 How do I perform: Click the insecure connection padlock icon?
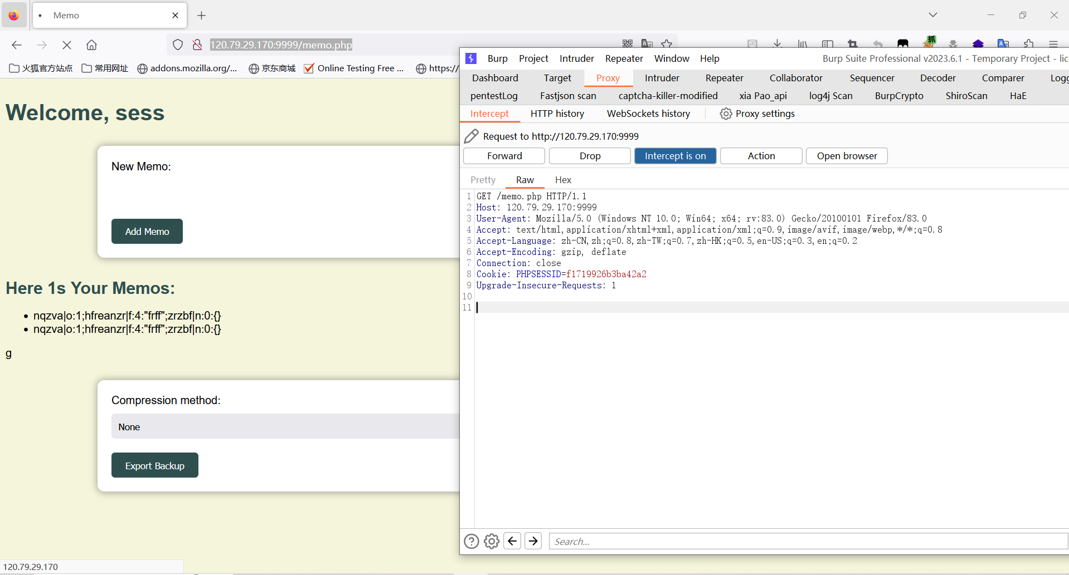197,45
